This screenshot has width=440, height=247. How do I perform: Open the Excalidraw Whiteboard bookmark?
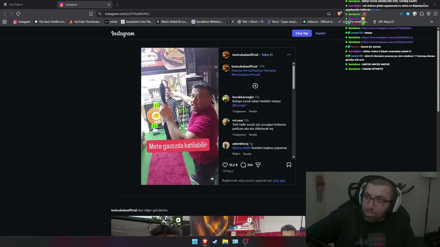(x=207, y=22)
